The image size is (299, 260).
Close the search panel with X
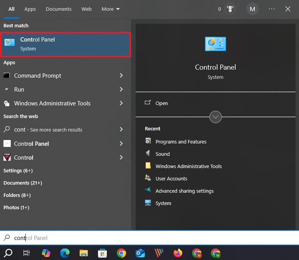click(288, 9)
